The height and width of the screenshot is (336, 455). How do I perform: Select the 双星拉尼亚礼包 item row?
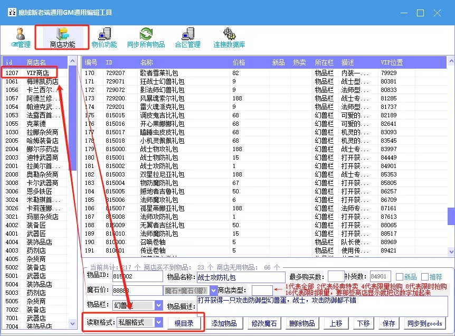(x=264, y=174)
